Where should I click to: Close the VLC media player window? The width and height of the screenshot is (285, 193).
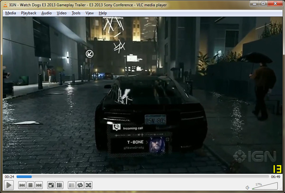275,3
